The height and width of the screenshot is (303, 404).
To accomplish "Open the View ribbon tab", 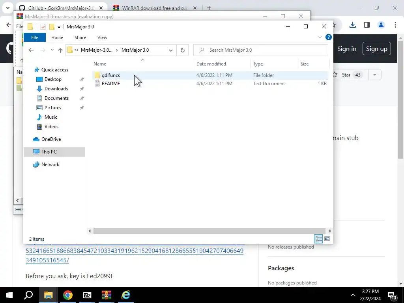I will point(102,37).
